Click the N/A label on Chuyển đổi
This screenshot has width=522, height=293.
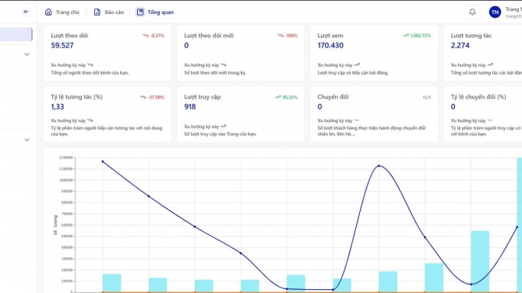[x=426, y=97]
